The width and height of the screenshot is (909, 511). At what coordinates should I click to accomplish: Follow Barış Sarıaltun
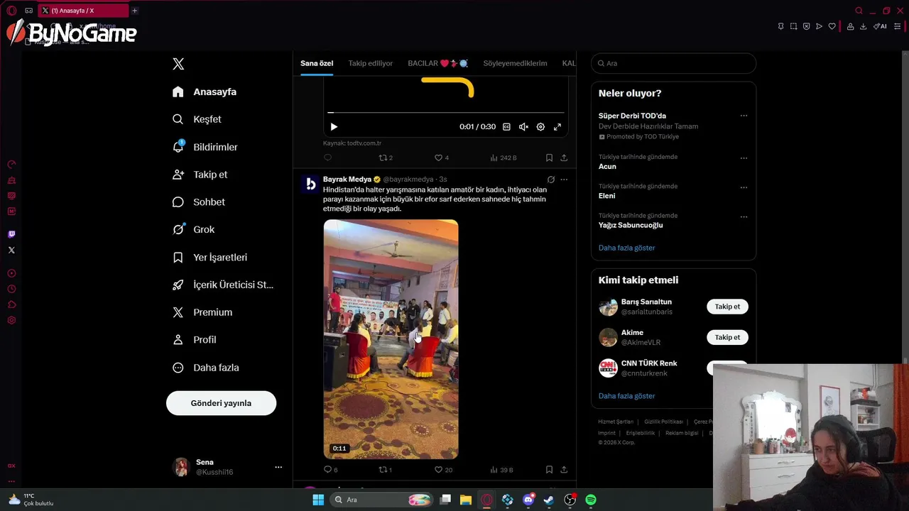tap(727, 307)
